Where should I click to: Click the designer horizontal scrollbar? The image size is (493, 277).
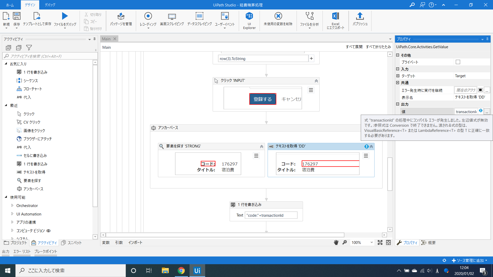pos(225,235)
